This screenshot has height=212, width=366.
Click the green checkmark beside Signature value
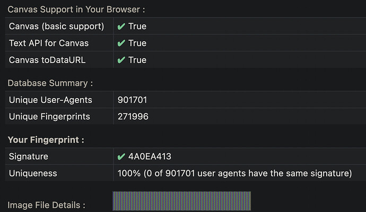click(121, 156)
